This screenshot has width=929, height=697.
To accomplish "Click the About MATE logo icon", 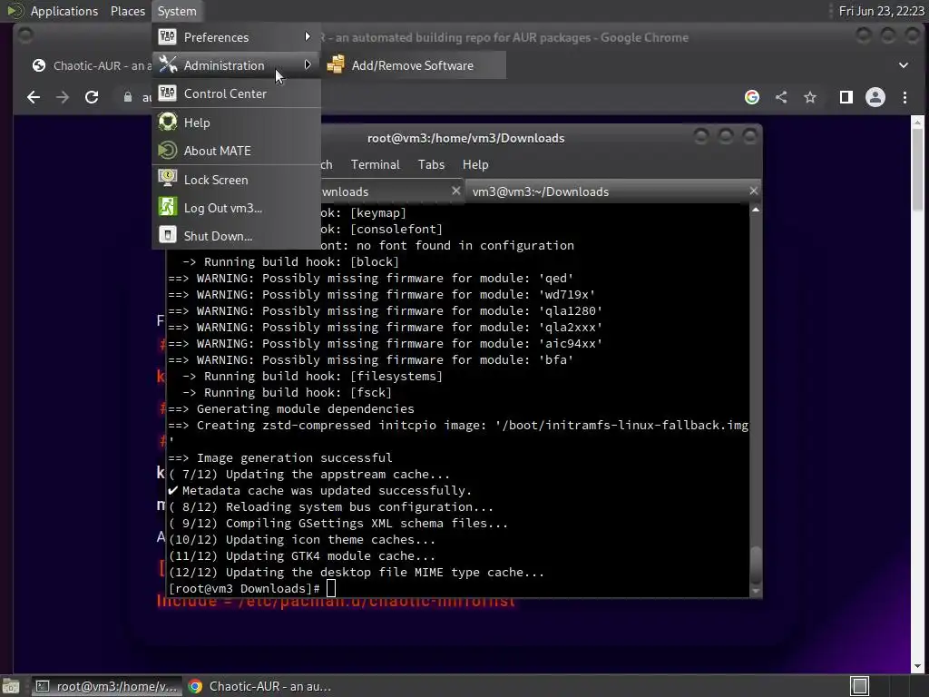I will (168, 150).
